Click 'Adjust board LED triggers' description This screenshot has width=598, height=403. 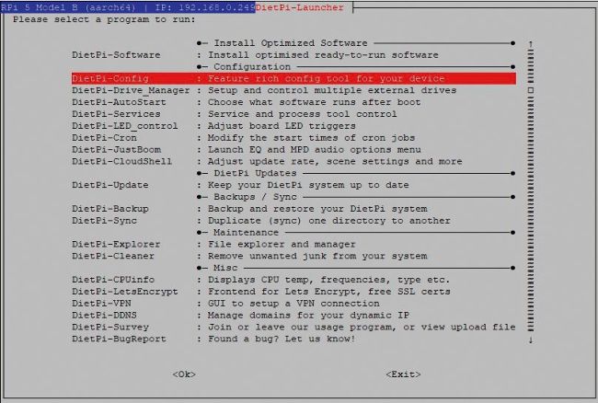point(282,126)
